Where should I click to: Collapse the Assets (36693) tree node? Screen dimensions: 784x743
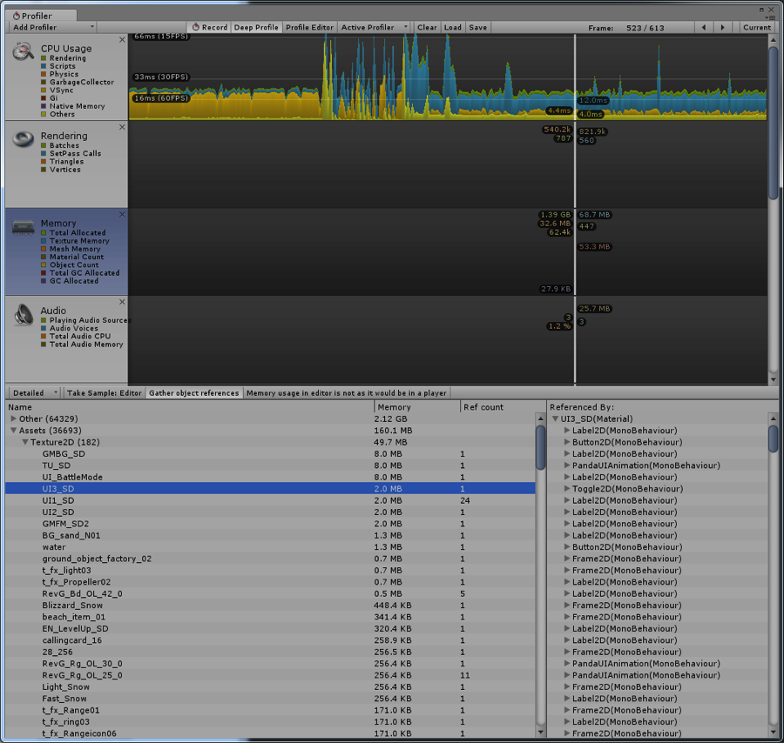13,431
